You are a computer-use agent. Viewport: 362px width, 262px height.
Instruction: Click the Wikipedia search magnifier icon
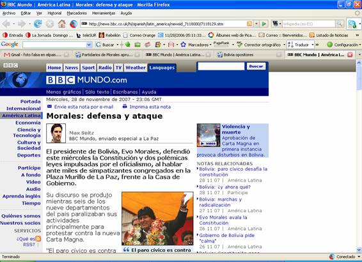340,24
